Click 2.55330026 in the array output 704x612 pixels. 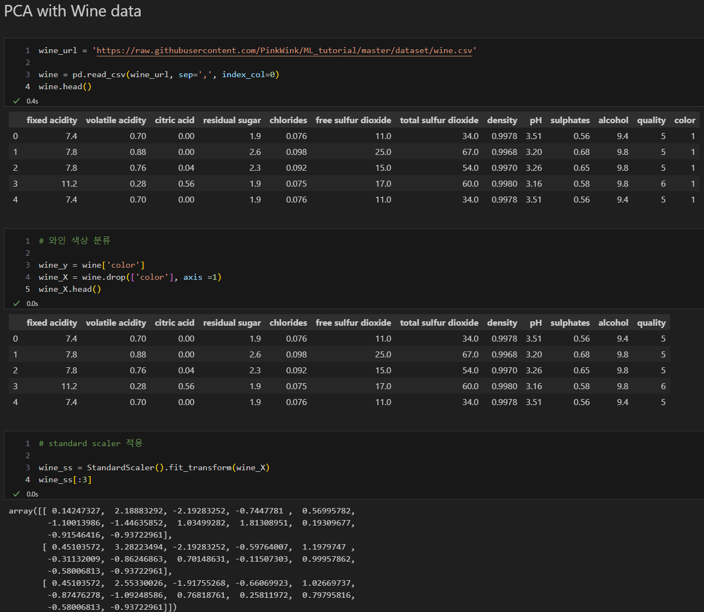click(x=139, y=583)
